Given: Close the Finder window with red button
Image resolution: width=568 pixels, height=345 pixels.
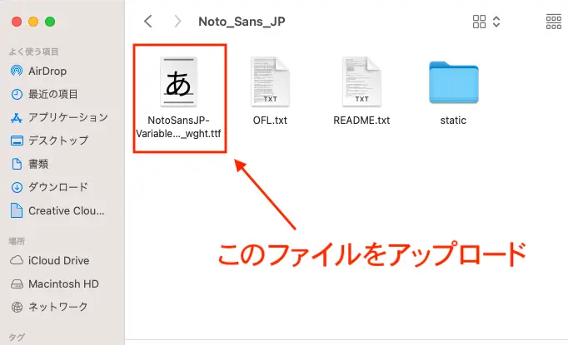Looking at the screenshot, I should [17, 22].
